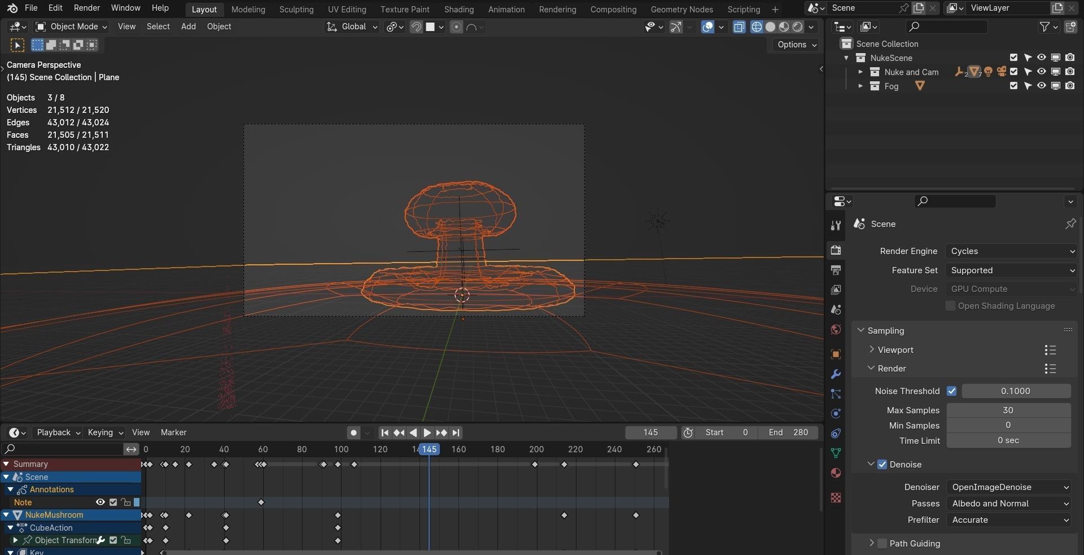Expand the Viewport sampling section
1084x555 pixels.
point(872,349)
